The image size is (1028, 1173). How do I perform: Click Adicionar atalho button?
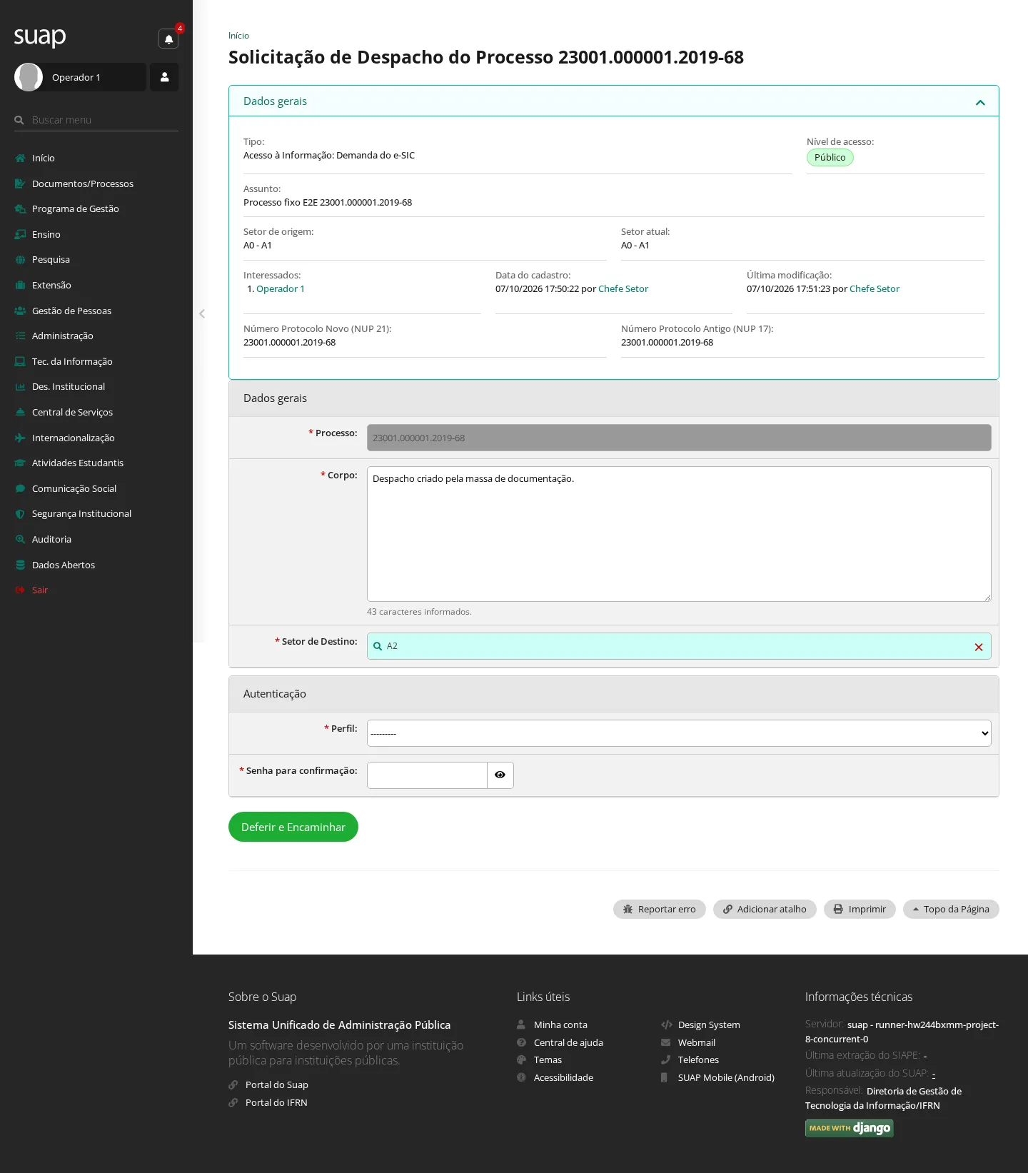tap(765, 909)
